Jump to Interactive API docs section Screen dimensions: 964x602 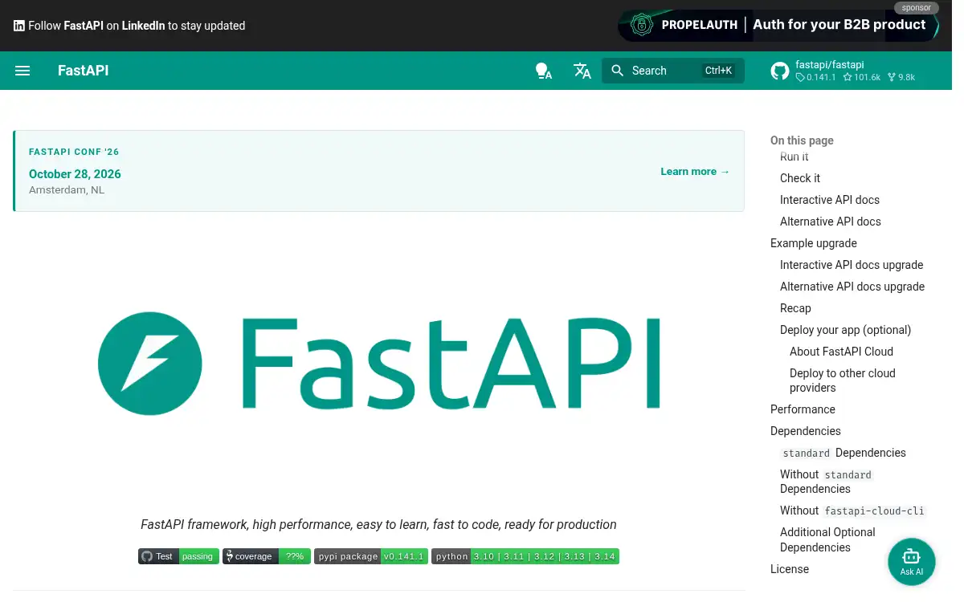click(830, 200)
